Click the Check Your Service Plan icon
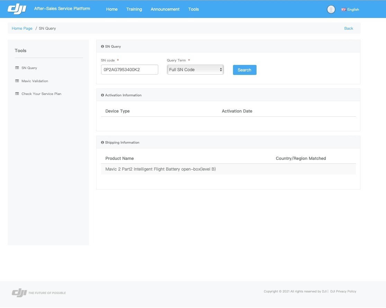 (x=17, y=94)
